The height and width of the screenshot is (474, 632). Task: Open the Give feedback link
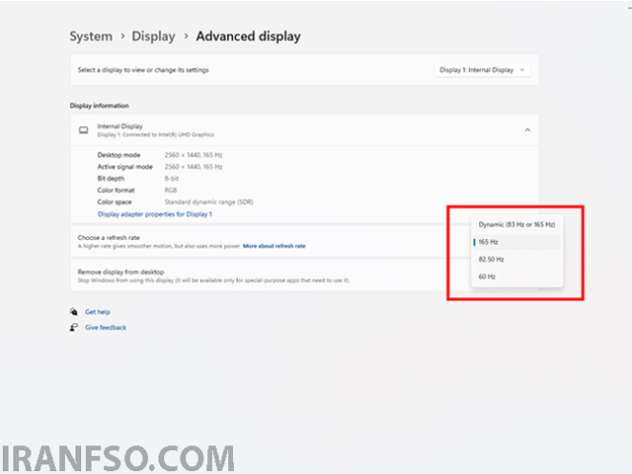point(106,327)
